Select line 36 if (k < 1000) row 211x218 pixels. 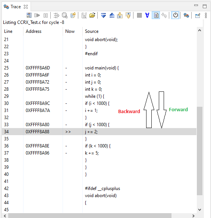pos(99,146)
